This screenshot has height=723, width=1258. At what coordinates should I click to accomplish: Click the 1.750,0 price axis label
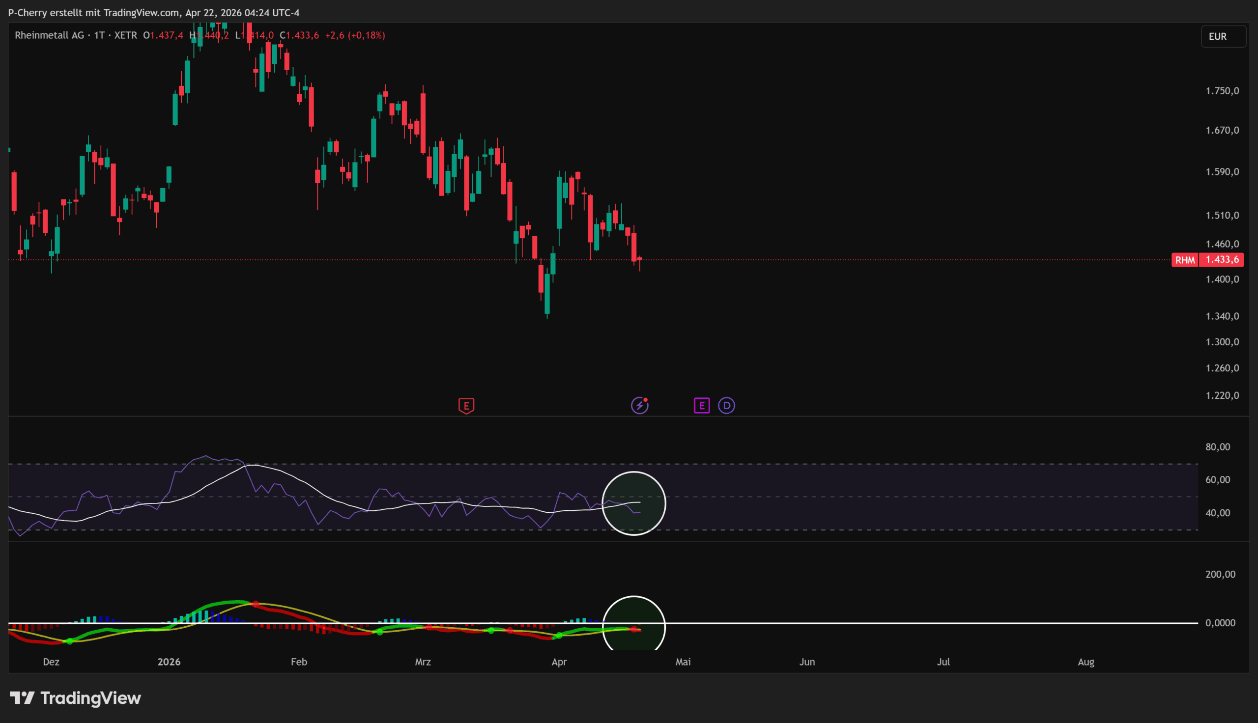1222,91
